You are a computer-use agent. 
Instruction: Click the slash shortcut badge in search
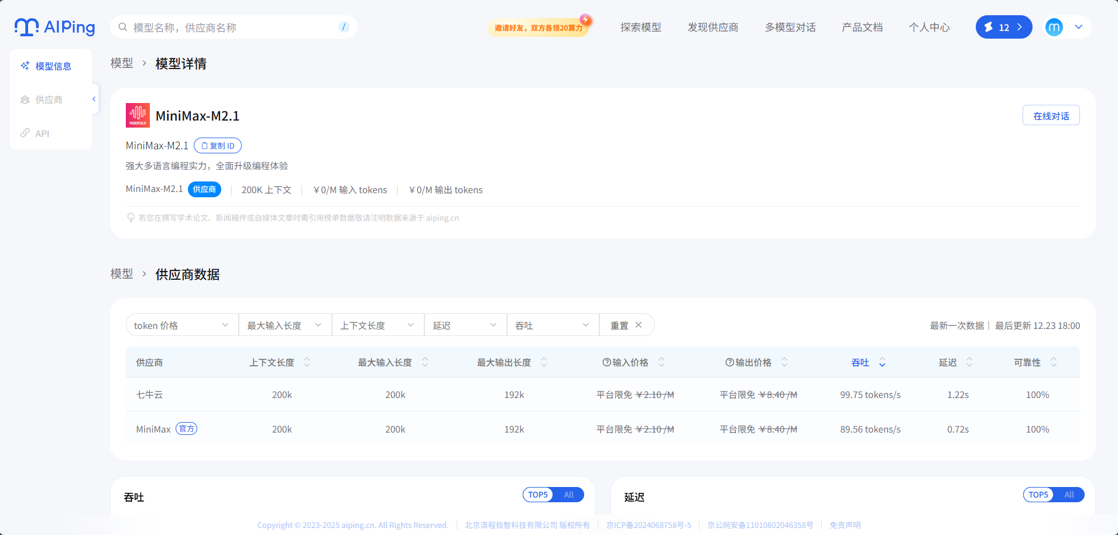(344, 27)
